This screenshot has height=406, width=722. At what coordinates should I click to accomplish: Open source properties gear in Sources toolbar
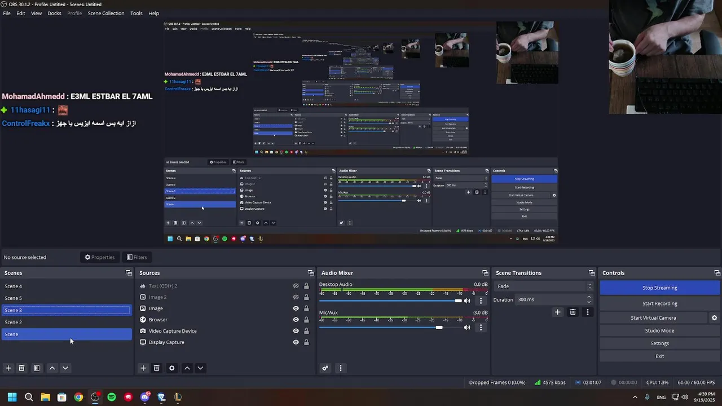(172, 368)
